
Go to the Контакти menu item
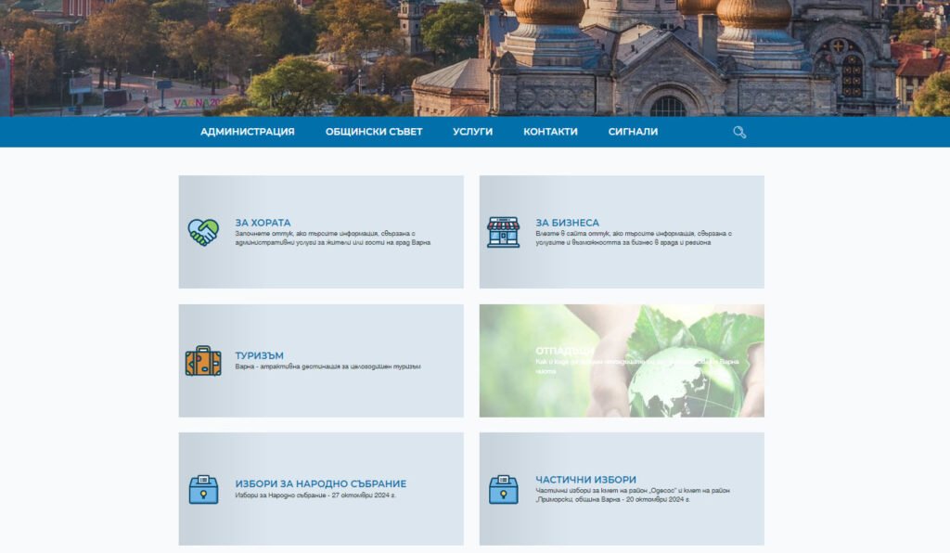coord(550,132)
